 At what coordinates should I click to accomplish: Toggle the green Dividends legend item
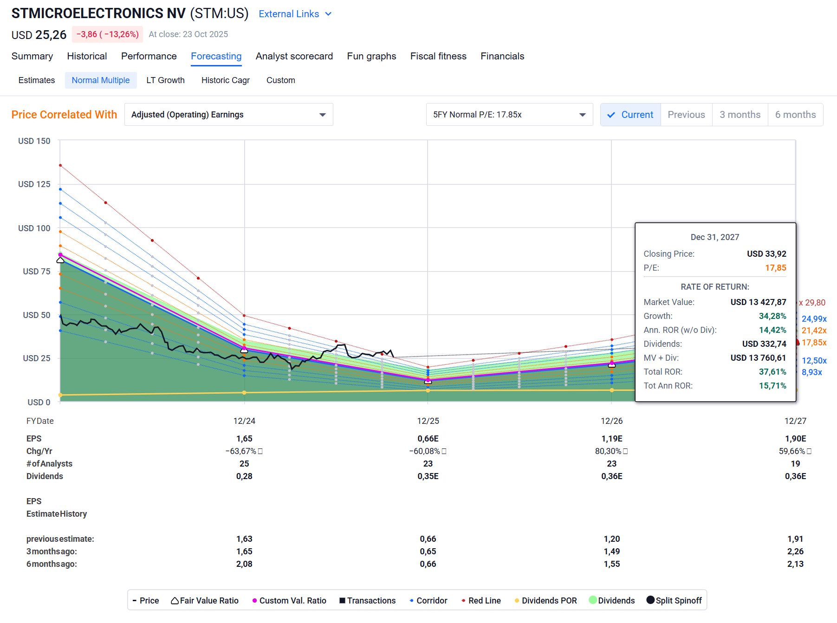coord(612,600)
